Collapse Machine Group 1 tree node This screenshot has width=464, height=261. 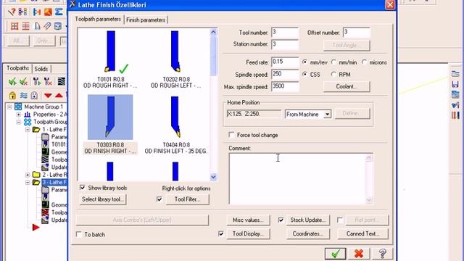coord(9,107)
